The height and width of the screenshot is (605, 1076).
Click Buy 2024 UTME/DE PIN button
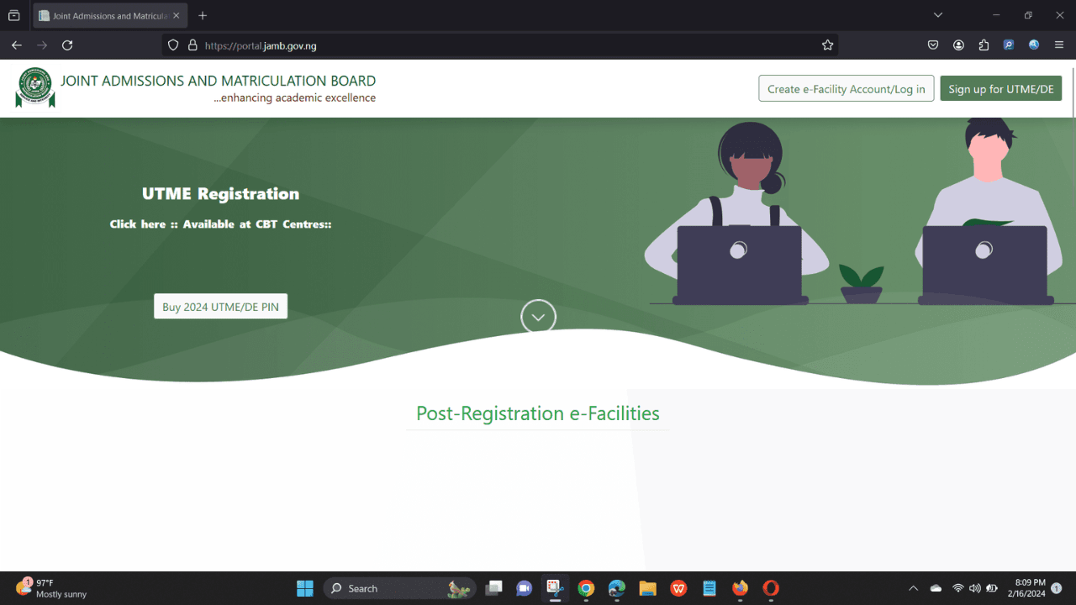(220, 307)
